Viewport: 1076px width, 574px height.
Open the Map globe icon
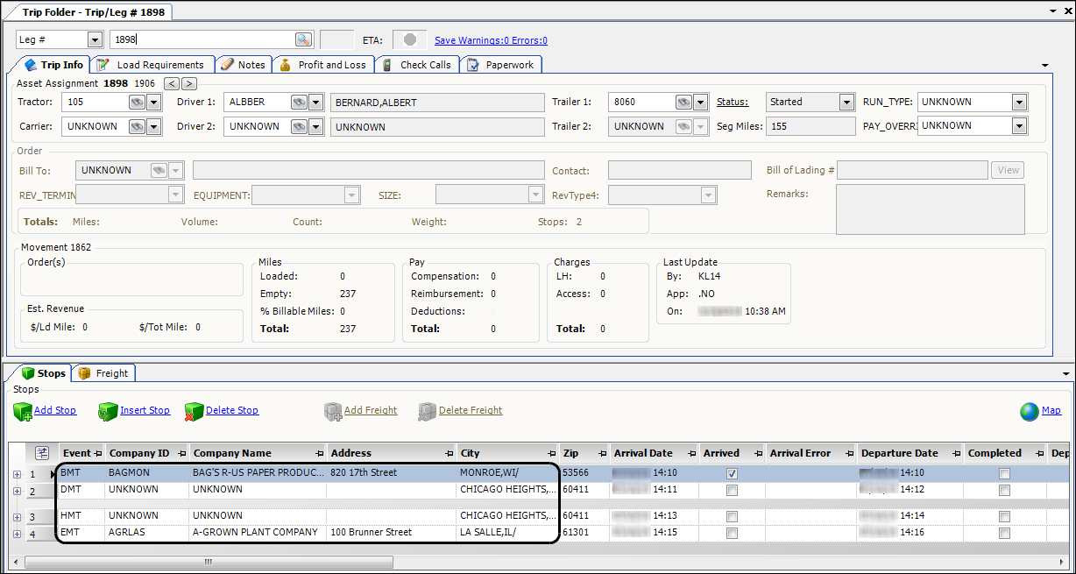pos(1029,411)
